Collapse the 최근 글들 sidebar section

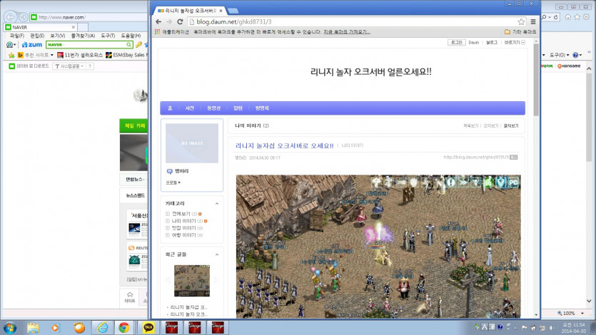(x=218, y=254)
